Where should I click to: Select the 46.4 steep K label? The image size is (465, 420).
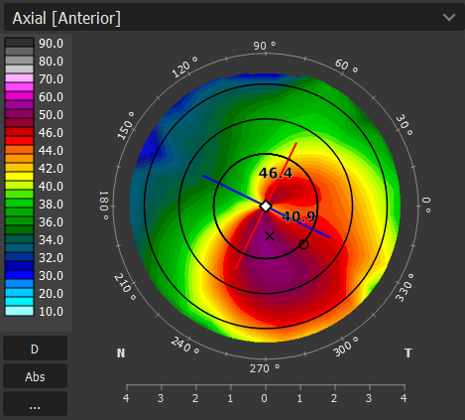[276, 173]
